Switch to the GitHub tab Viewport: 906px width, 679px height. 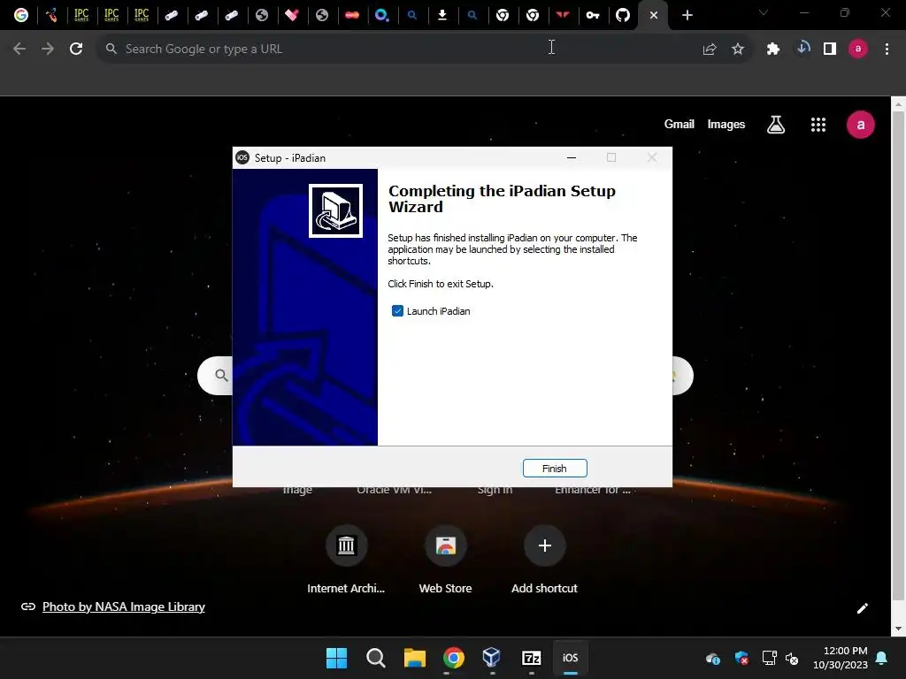pos(623,15)
